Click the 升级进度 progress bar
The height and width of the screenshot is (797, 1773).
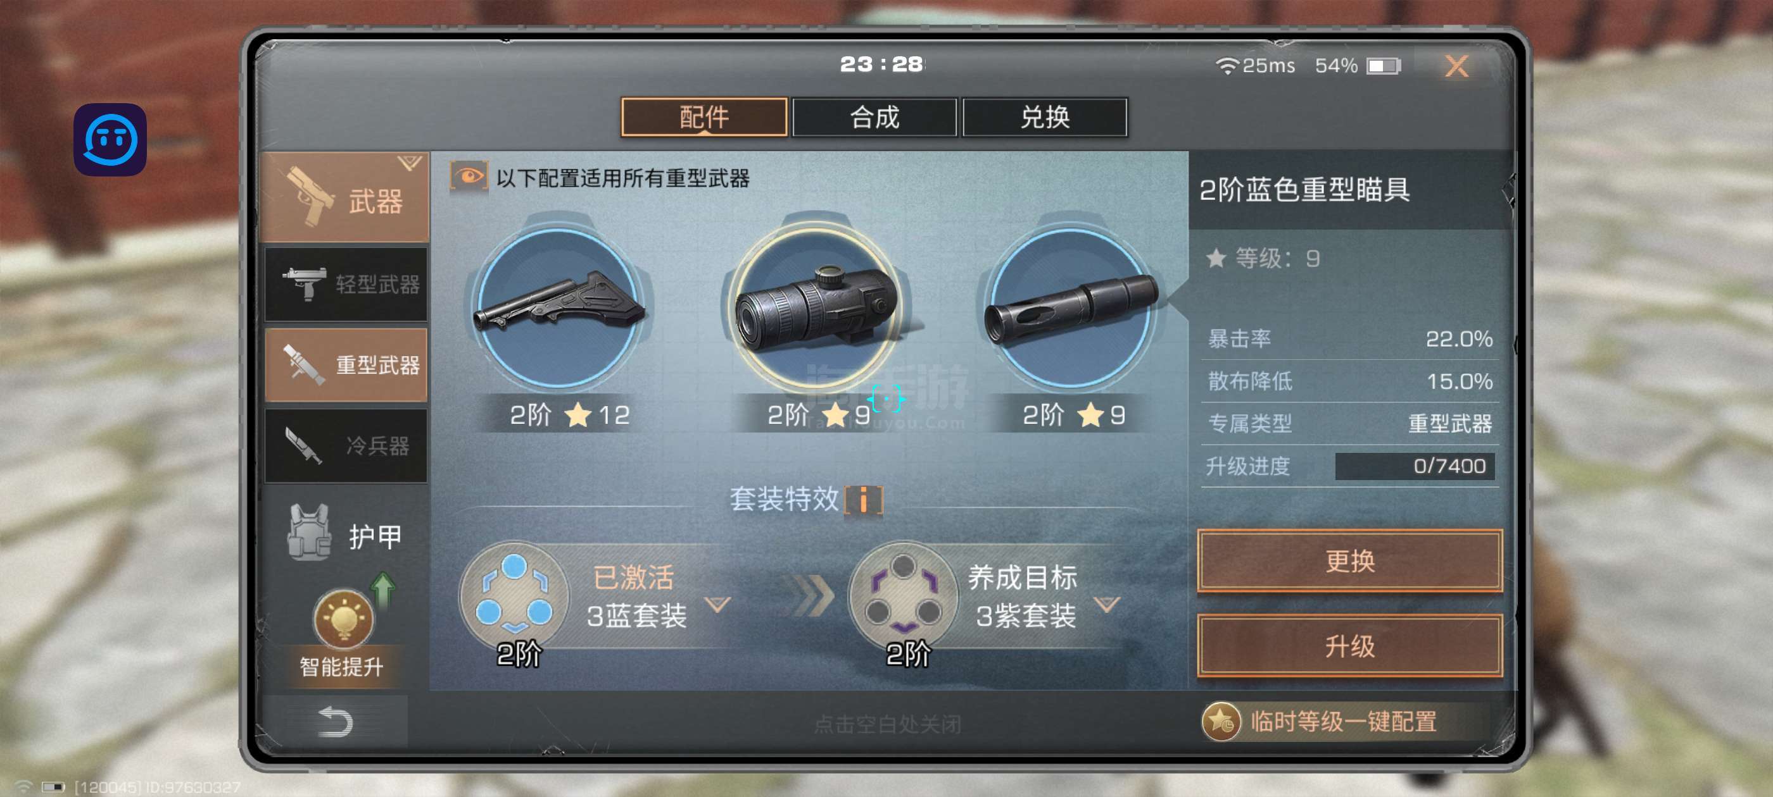point(1414,466)
